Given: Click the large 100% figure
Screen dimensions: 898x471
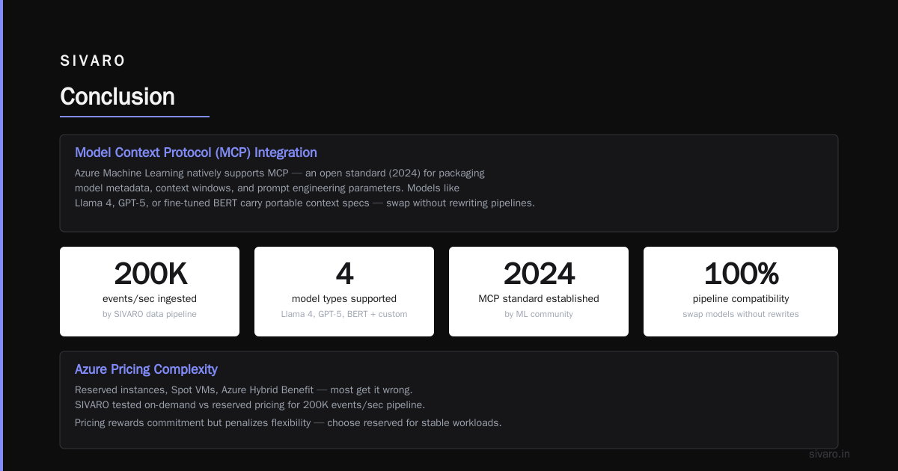Looking at the screenshot, I should pos(741,274).
